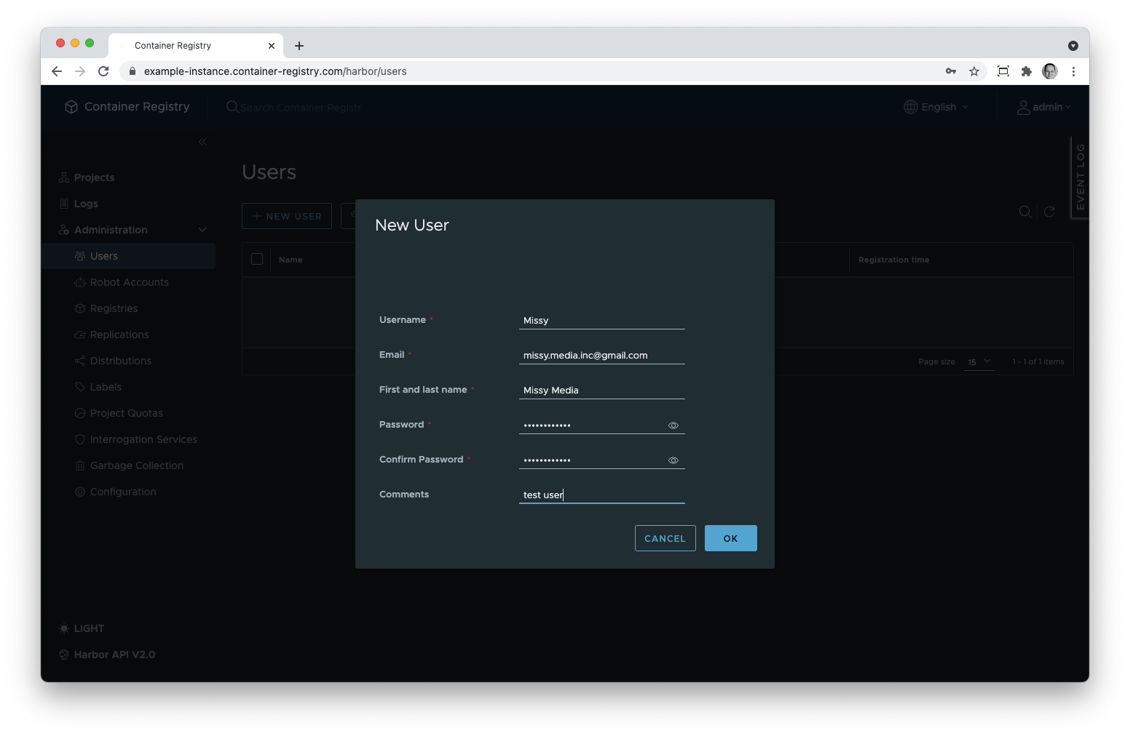The height and width of the screenshot is (736, 1130).
Task: Click the Interrogation Services shield icon
Action: (x=80, y=439)
